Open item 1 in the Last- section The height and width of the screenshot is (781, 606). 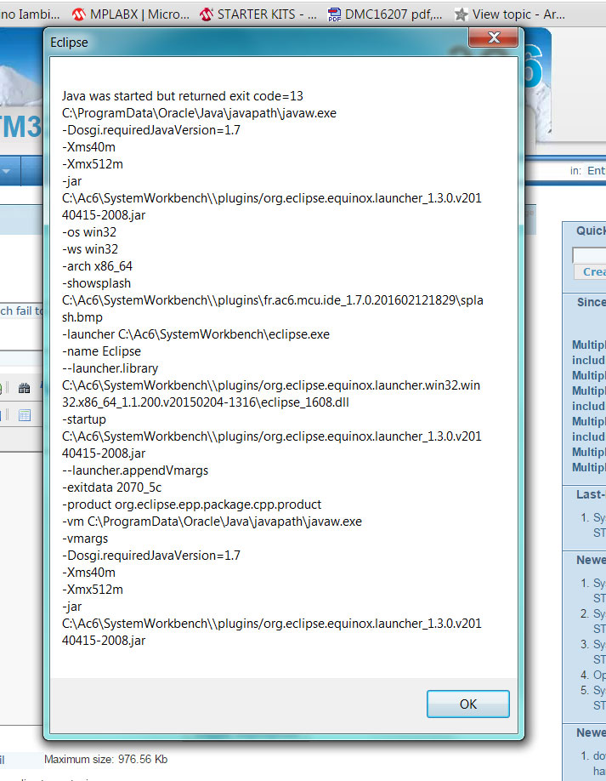click(598, 517)
